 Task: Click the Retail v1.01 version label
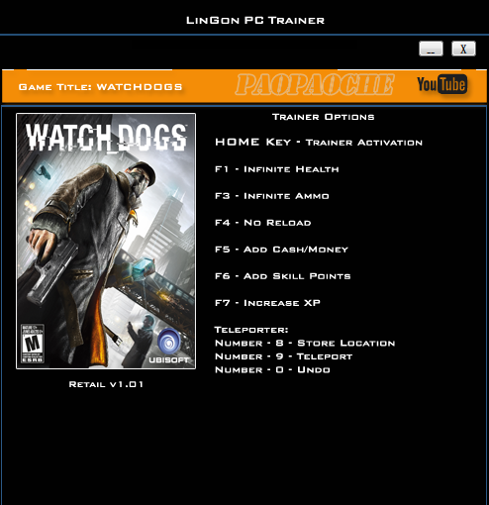pos(106,384)
